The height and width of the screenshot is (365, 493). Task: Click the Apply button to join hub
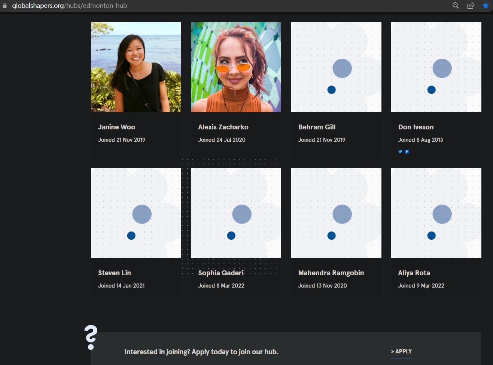pyautogui.click(x=401, y=352)
